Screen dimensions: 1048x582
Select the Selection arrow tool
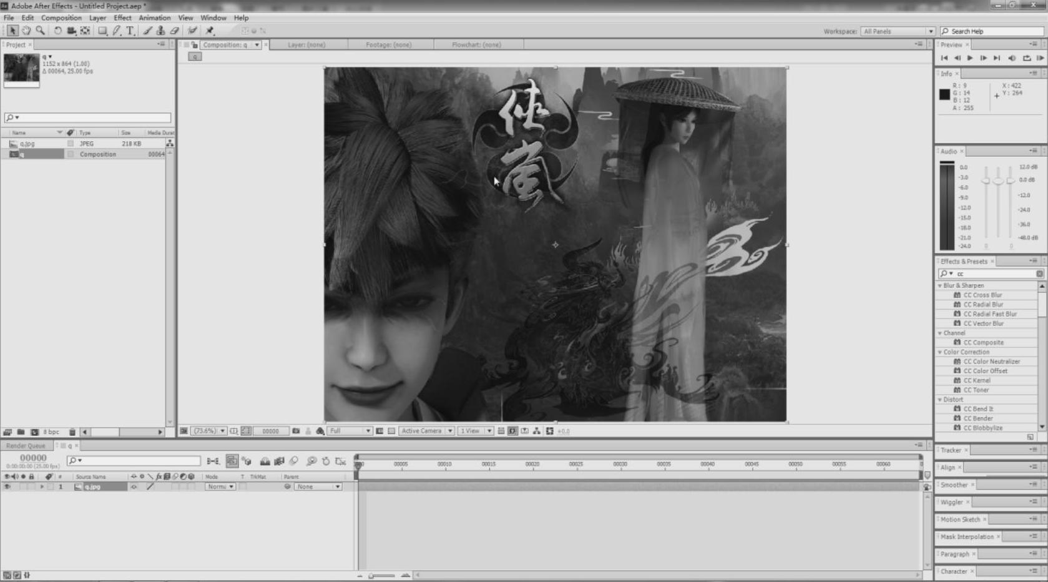click(12, 31)
